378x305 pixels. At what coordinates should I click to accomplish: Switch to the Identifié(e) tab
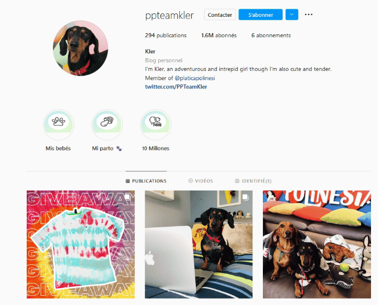253,181
